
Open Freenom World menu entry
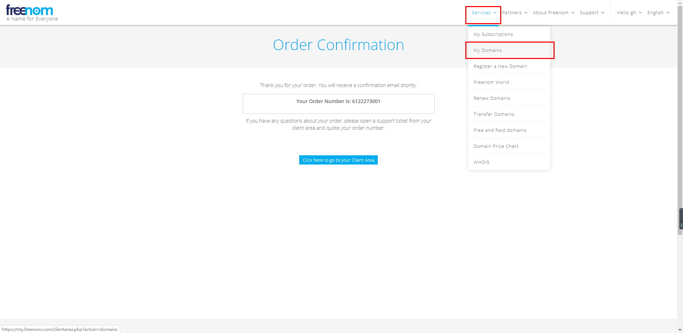[x=491, y=82]
